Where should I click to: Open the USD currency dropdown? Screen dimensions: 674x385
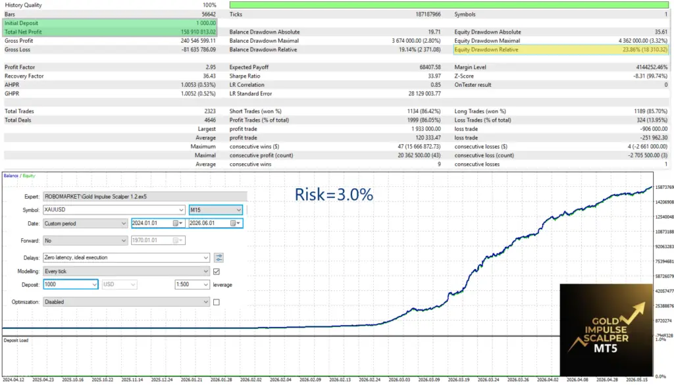(x=120, y=284)
